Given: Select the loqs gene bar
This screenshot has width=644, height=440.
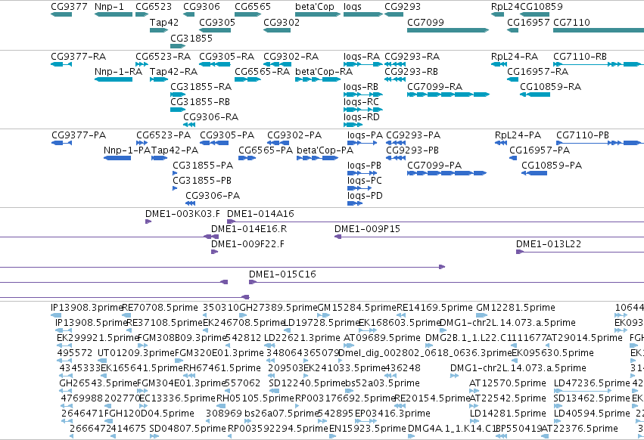Looking at the screenshot, I should tap(363, 14).
